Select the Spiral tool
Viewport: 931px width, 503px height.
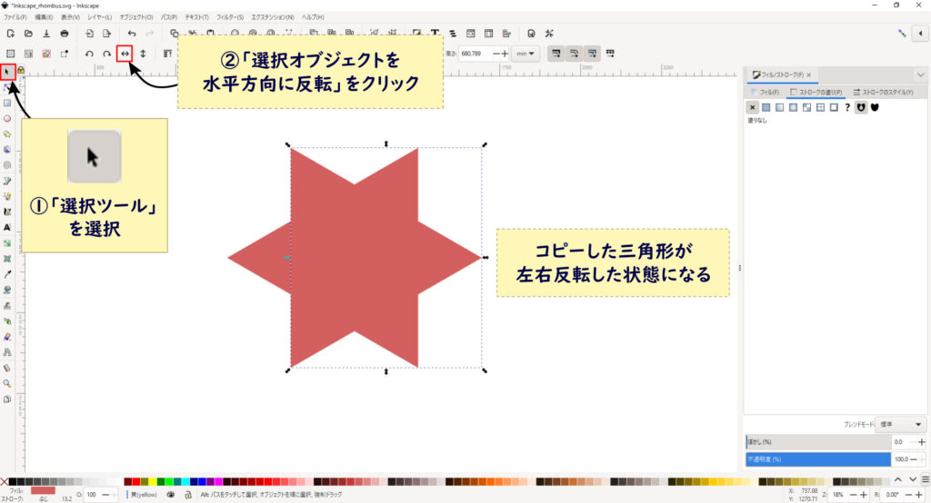coord(7,165)
